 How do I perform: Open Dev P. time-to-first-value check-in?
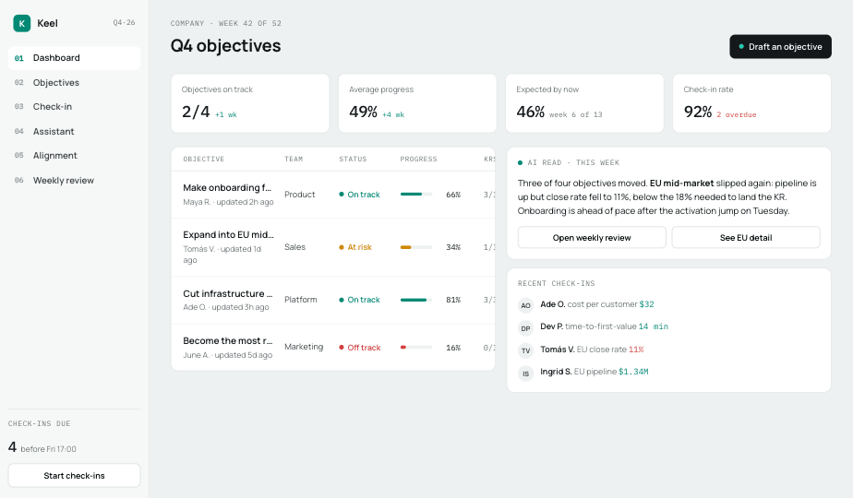tap(604, 326)
